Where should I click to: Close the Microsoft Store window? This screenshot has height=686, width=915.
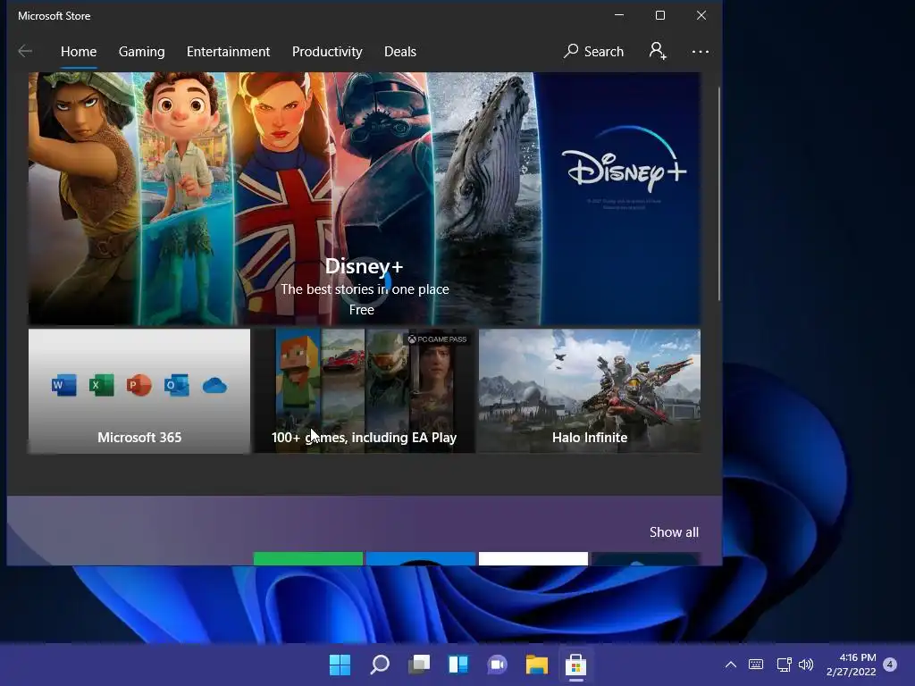(701, 15)
